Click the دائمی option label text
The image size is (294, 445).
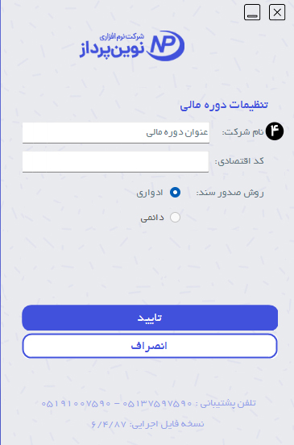pyautogui.click(x=152, y=218)
